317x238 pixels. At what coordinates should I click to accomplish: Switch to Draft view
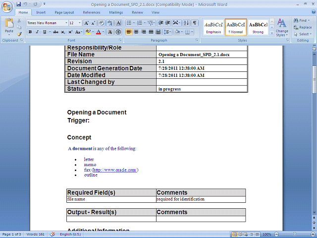(x=257, y=235)
